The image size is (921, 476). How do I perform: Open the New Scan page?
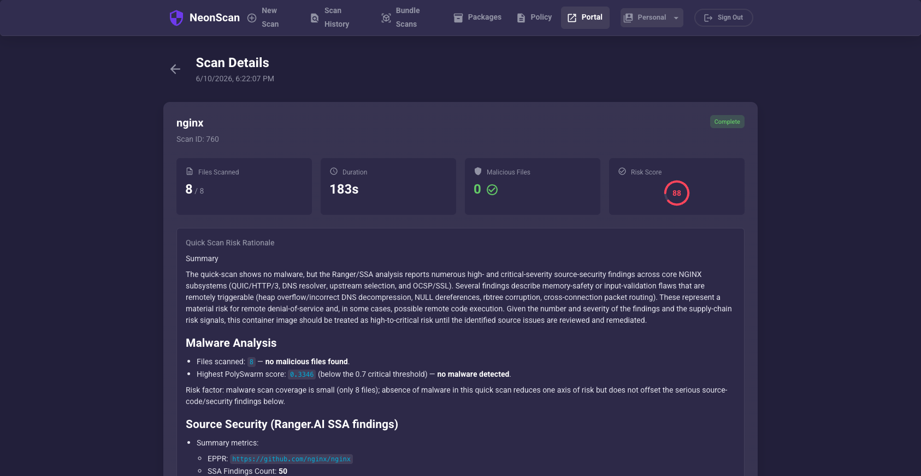[x=270, y=17]
